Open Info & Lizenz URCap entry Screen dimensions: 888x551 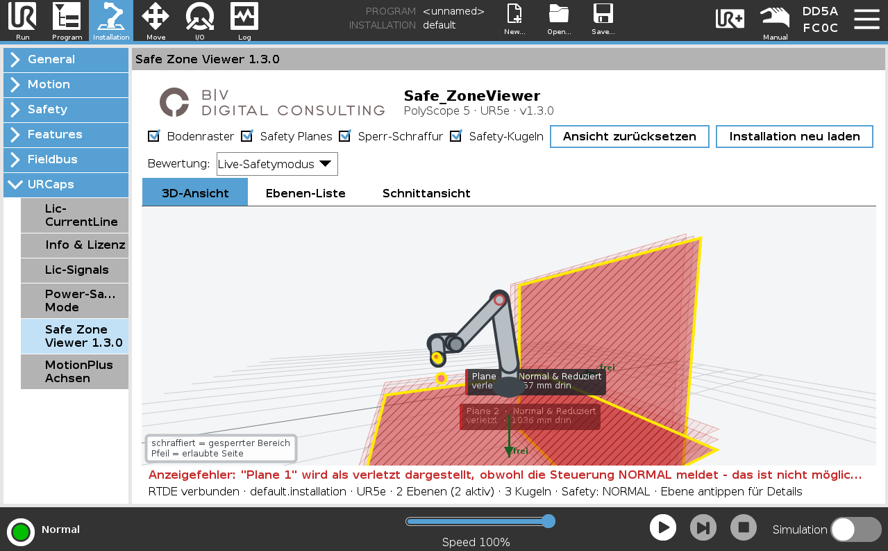74,245
